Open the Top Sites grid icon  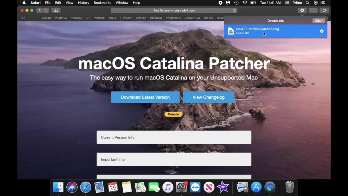(23, 18)
